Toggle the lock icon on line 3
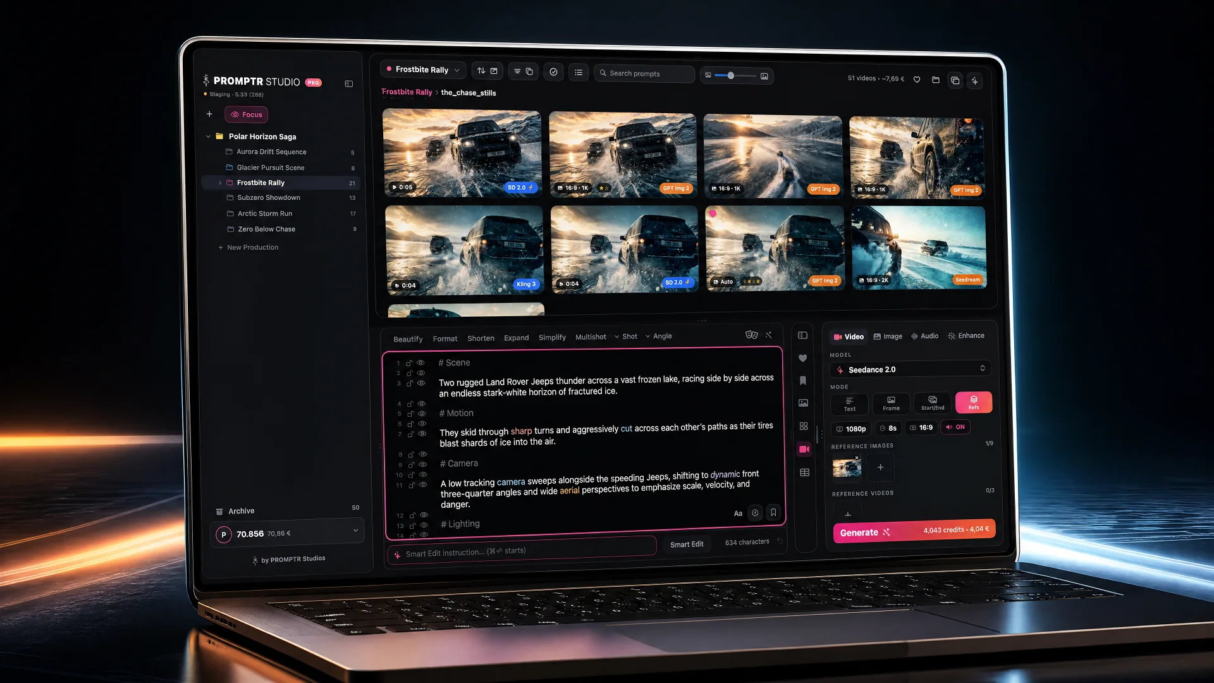This screenshot has width=1214, height=683. coord(410,384)
